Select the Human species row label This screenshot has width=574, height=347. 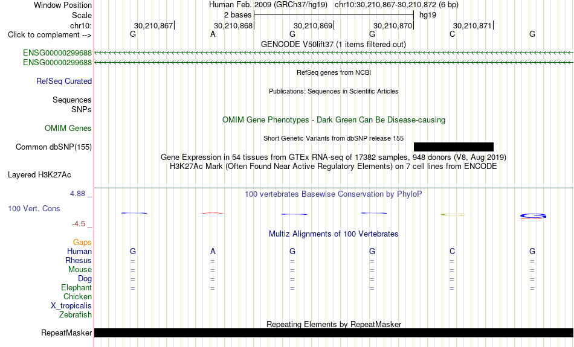point(79,251)
